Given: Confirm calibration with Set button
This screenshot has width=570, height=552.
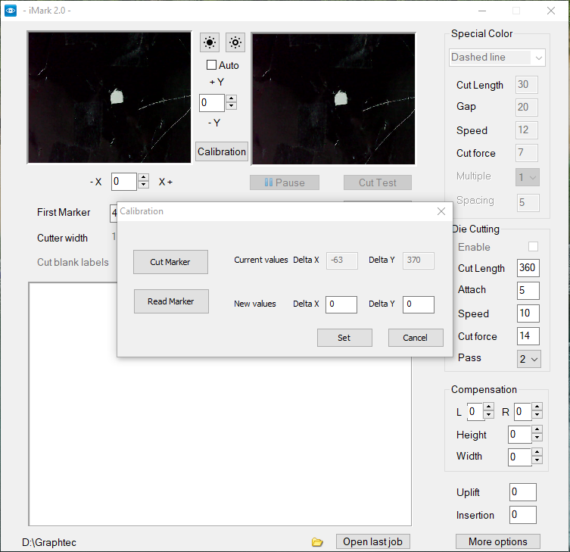Looking at the screenshot, I should coord(344,338).
